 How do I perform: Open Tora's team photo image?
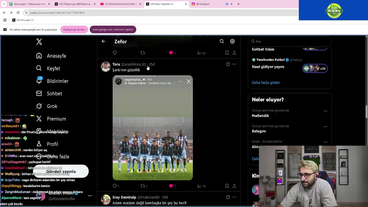click(x=153, y=128)
